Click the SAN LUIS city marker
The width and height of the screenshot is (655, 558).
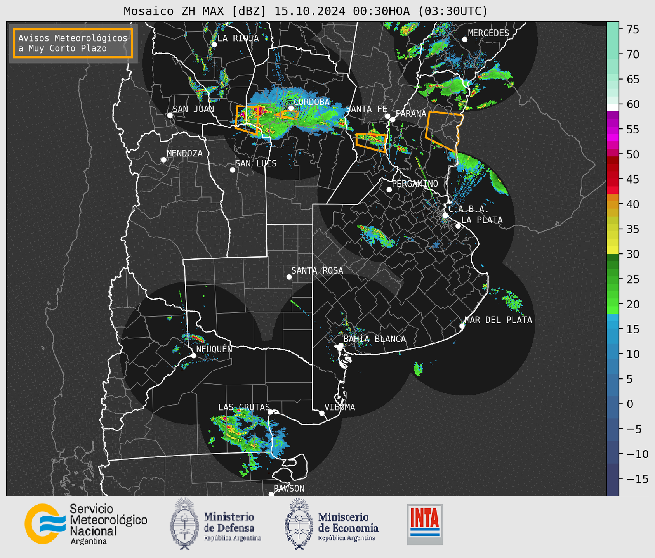(233, 170)
